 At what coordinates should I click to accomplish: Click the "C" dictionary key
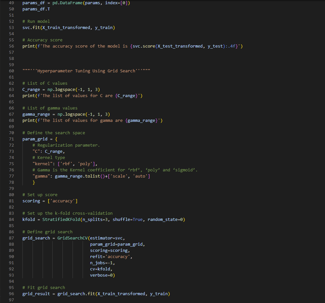[36, 151]
